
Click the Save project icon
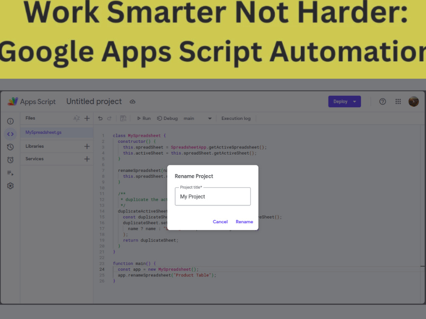[x=123, y=118]
